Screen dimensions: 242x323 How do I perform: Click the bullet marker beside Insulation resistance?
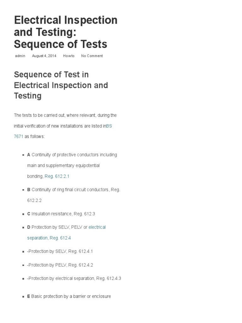(x=24, y=214)
